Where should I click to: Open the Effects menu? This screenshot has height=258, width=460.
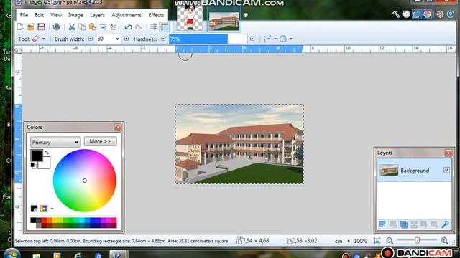click(x=156, y=15)
